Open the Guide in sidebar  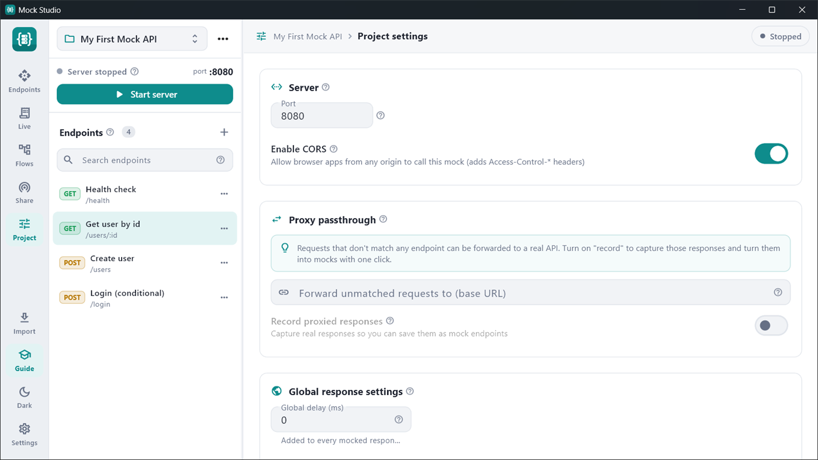click(x=25, y=361)
